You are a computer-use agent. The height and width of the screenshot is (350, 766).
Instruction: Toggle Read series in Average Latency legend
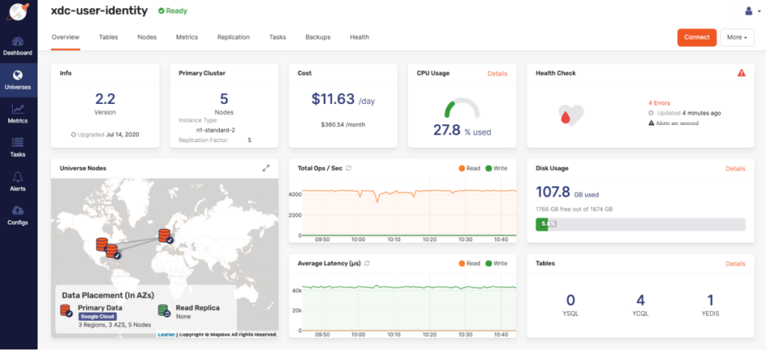click(x=470, y=263)
